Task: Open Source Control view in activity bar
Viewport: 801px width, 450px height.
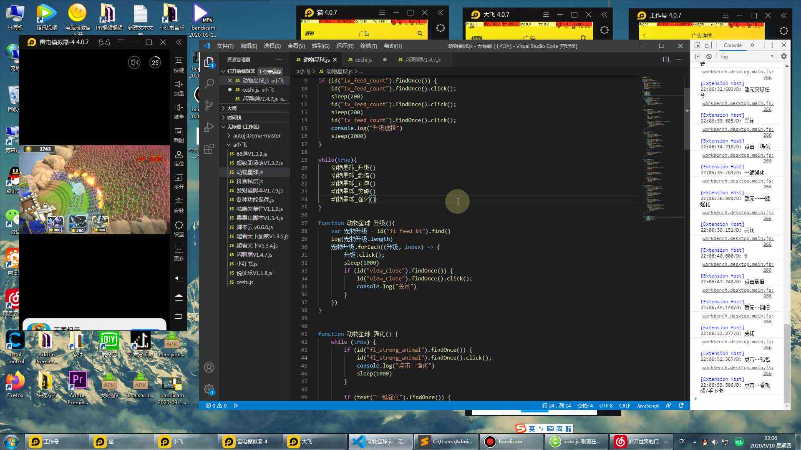Action: point(209,105)
